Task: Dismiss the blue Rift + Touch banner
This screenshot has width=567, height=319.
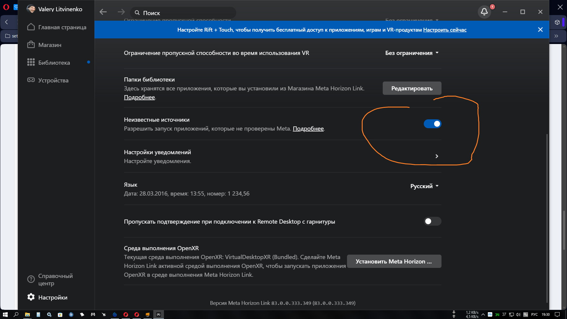Action: [540, 30]
